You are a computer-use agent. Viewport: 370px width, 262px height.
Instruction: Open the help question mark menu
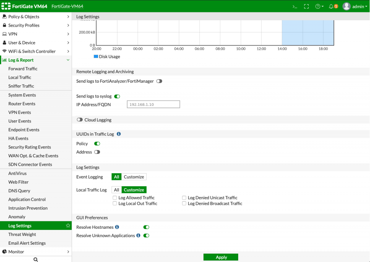[x=319, y=7]
